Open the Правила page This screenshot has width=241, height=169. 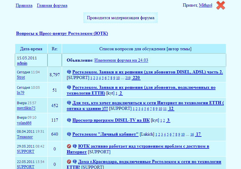coord(24,5)
